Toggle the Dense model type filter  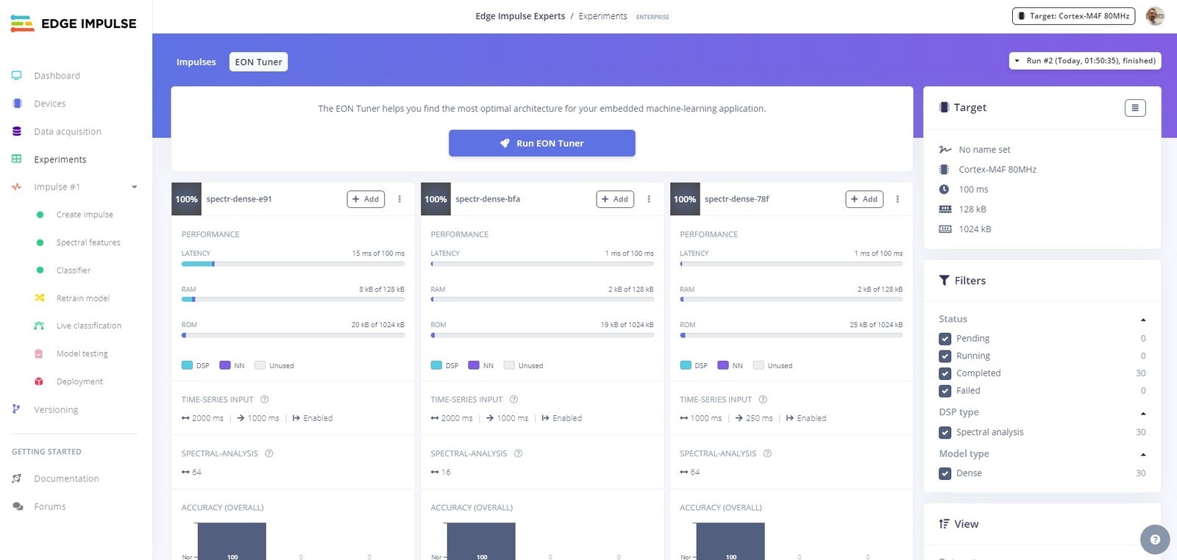tap(945, 473)
